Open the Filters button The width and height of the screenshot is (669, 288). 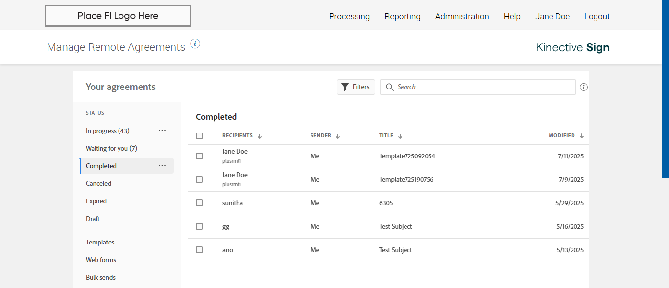coord(356,87)
